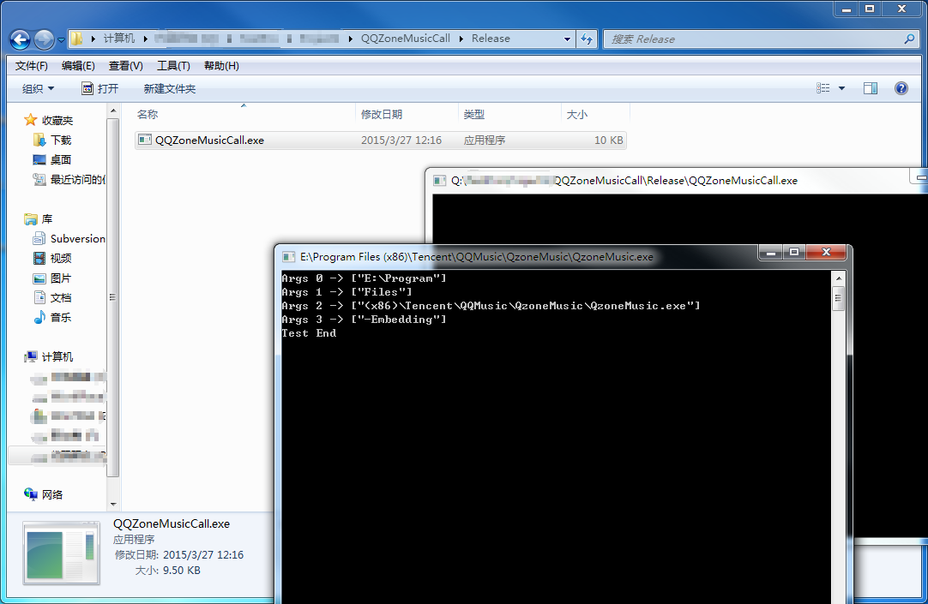
Task: Click the QzoneMusic console scroll-up arrow
Action: click(838, 278)
